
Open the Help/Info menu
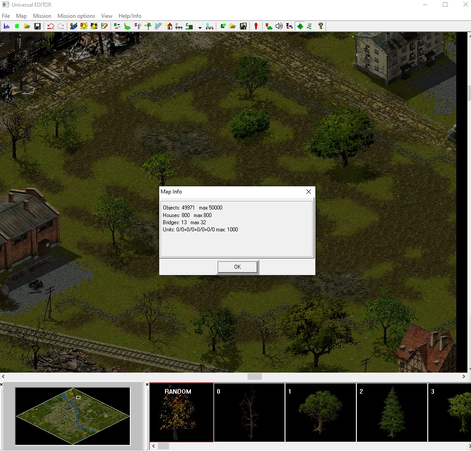click(x=130, y=16)
